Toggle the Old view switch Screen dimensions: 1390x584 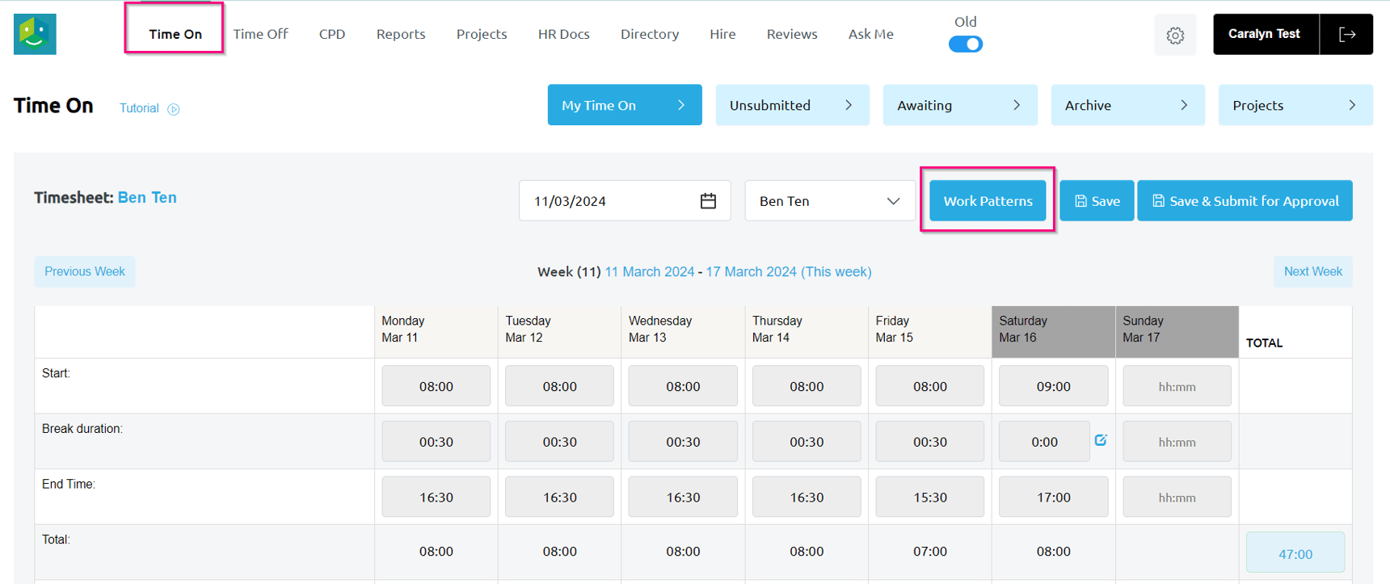[966, 44]
